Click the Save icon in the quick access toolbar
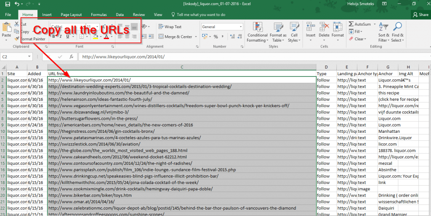 coord(8,4)
